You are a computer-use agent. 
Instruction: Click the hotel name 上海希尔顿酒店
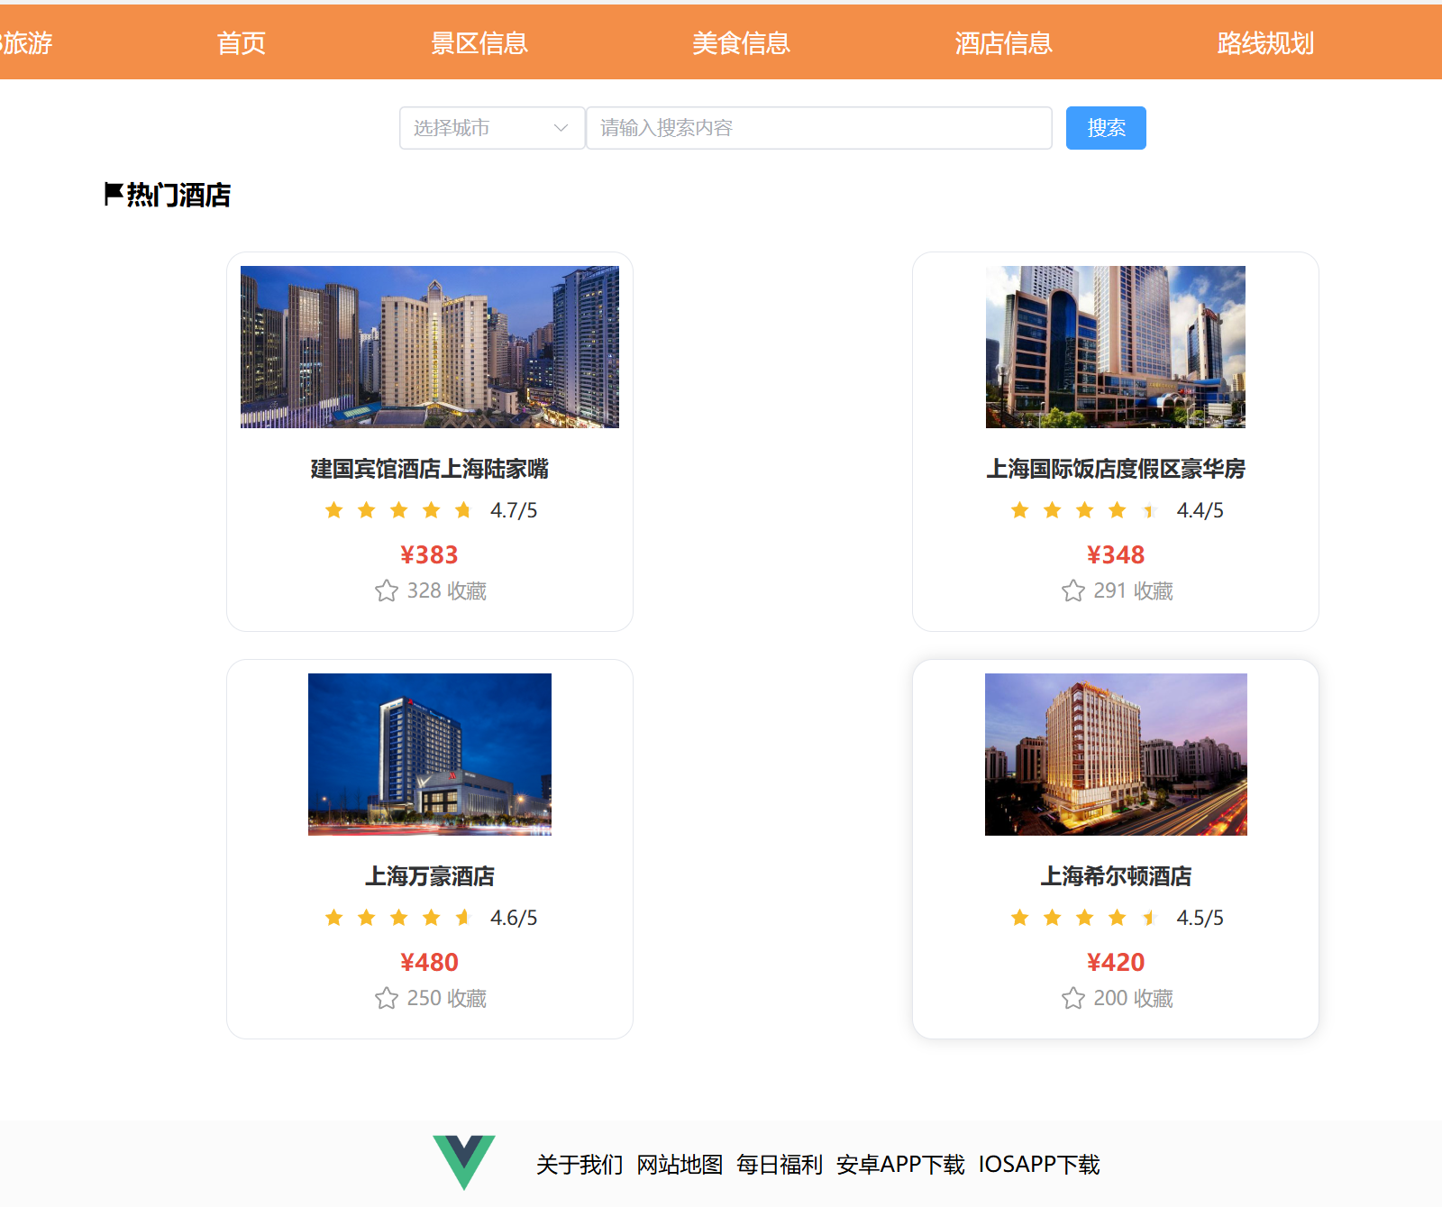(x=1116, y=876)
